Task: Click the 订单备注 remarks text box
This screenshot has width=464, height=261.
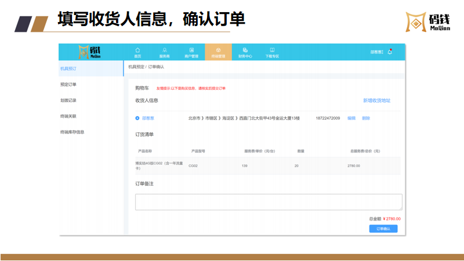Action: point(268,202)
